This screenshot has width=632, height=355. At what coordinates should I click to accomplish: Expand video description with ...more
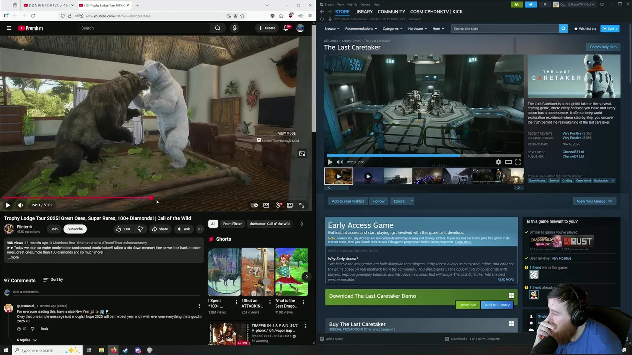pyautogui.click(x=13, y=257)
